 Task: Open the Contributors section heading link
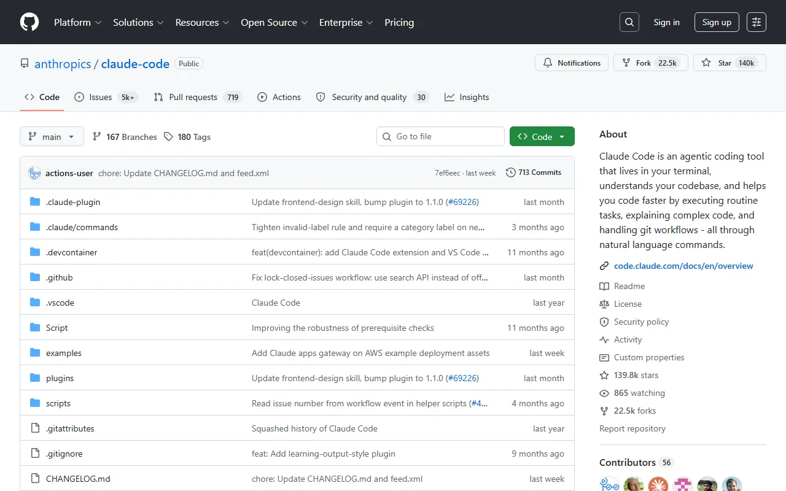(x=636, y=462)
